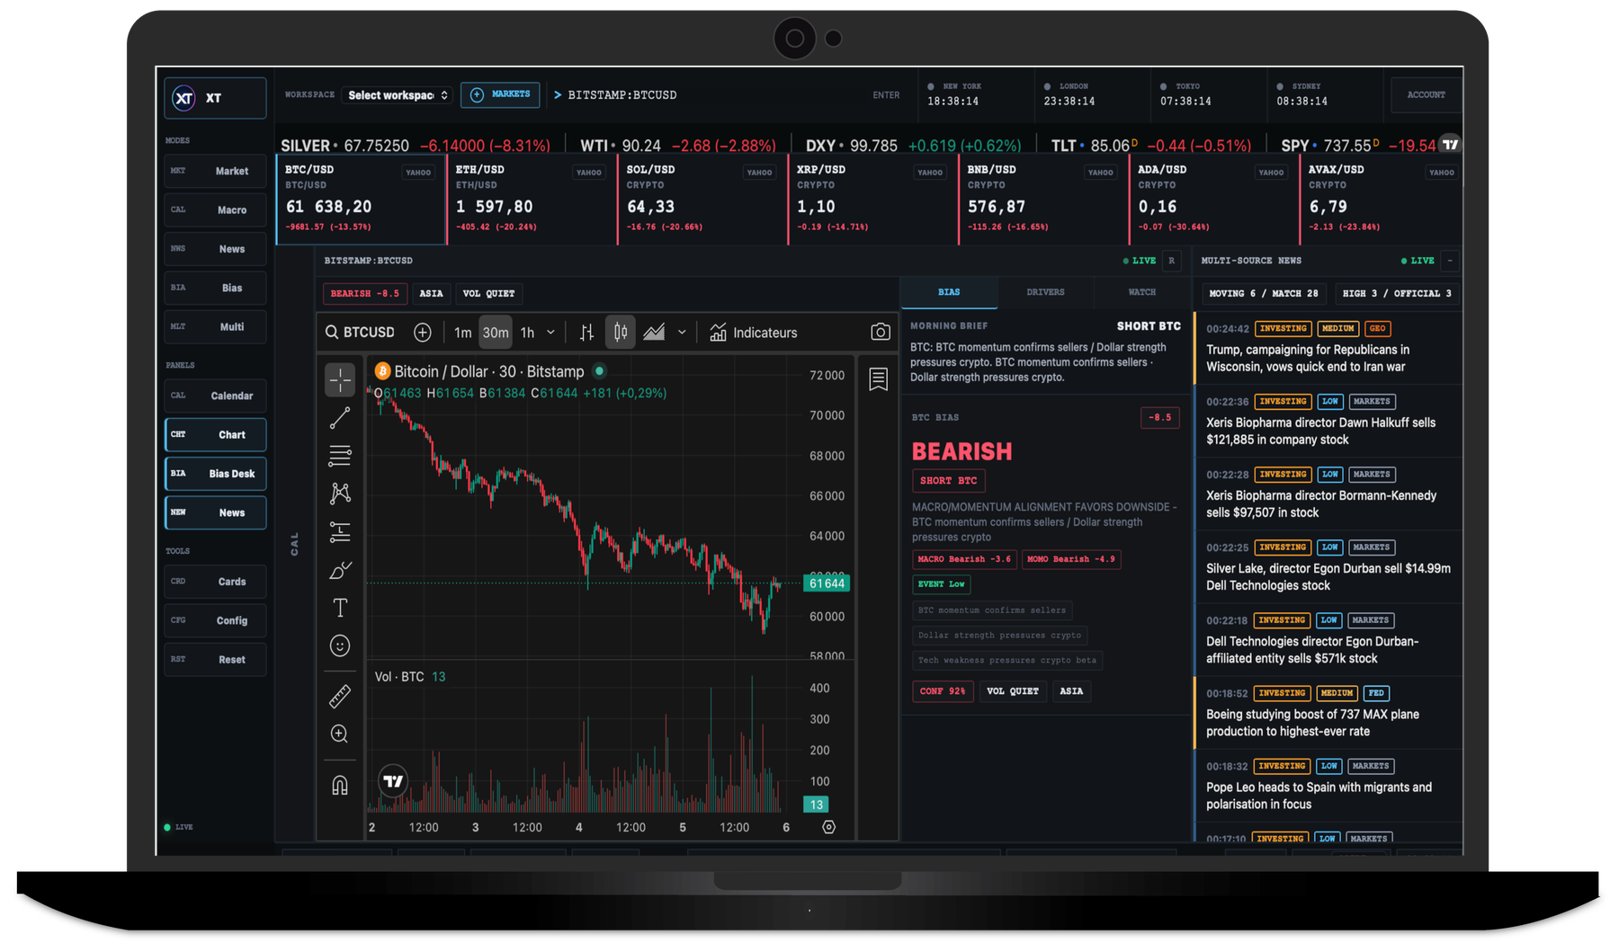Select the Market mode
The width and height of the screenshot is (1619, 952).
point(216,171)
